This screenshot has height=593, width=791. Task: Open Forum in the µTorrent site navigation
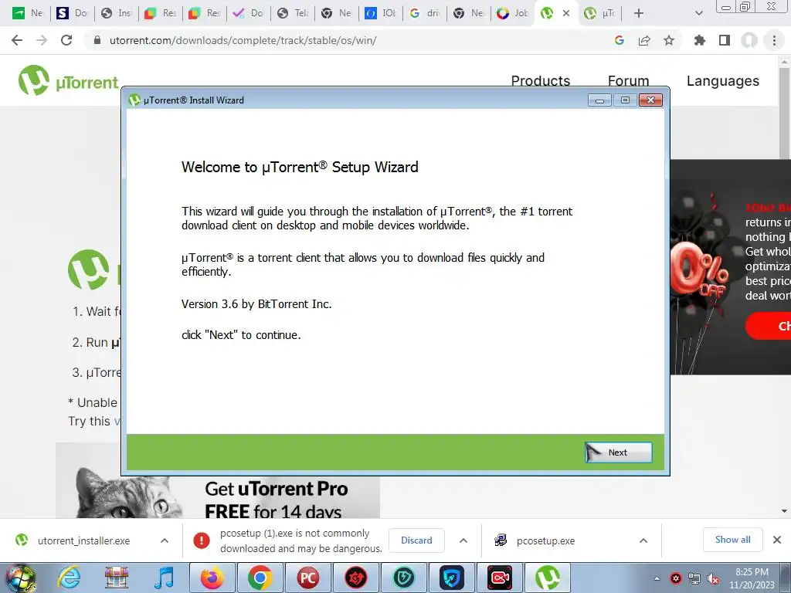628,80
